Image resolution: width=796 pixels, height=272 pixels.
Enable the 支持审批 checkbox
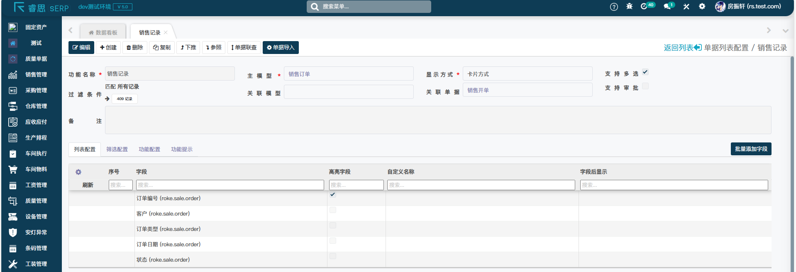click(645, 86)
